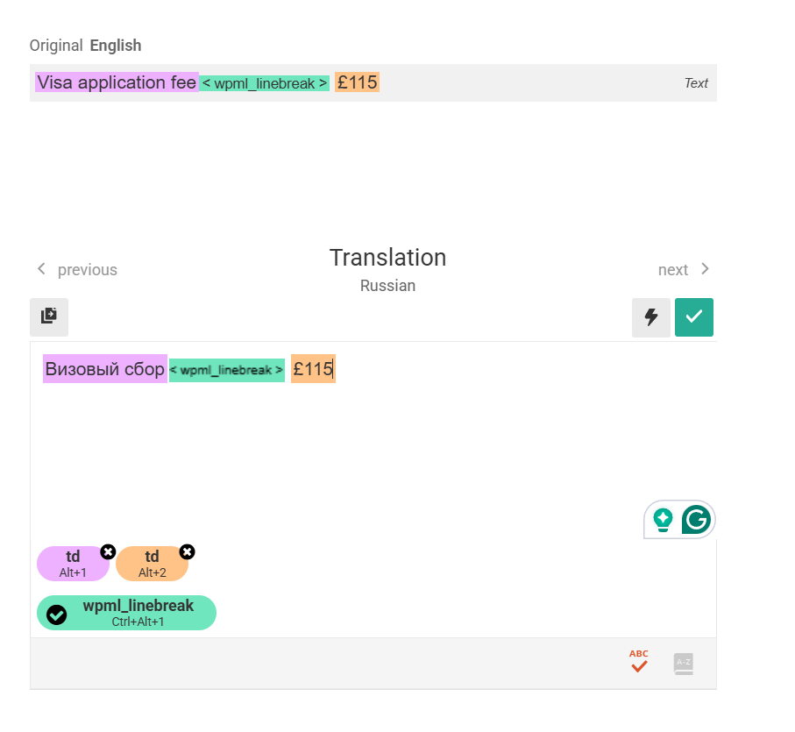Copy original text to translation icon
Screen dimensions: 795x732
49,316
